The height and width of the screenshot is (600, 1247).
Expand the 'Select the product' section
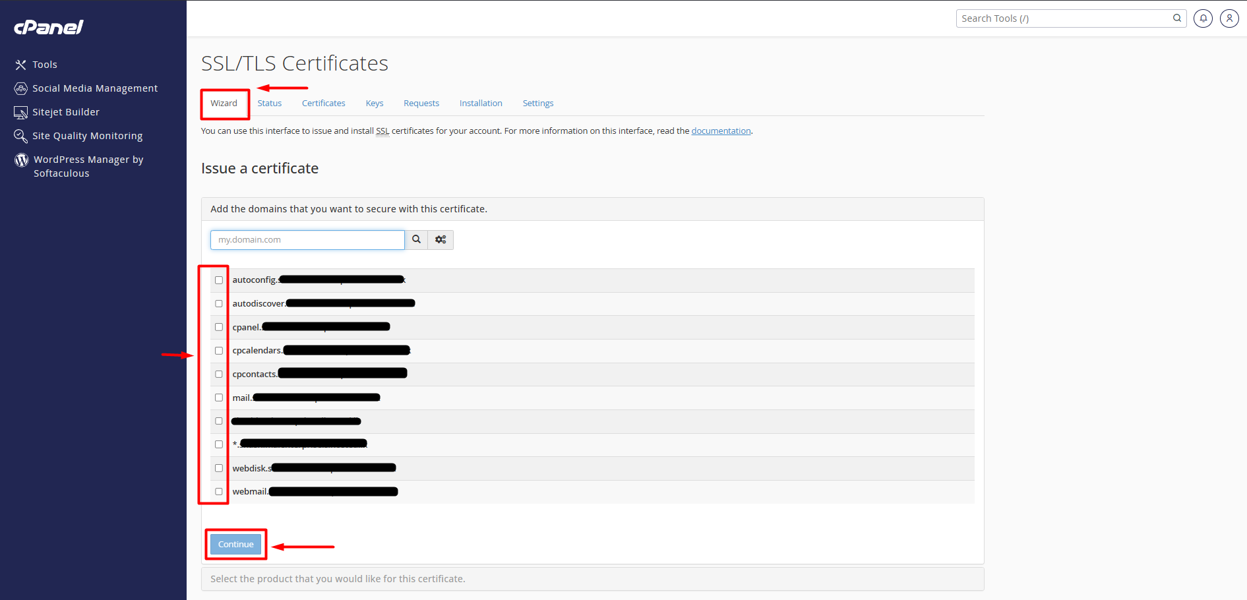pyautogui.click(x=592, y=579)
